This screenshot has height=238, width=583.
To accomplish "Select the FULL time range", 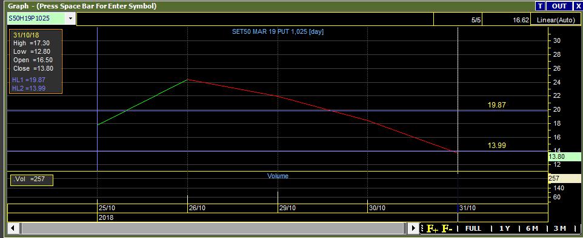I will click(x=473, y=229).
